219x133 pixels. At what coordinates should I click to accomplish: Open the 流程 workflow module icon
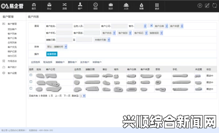coord(65,6)
